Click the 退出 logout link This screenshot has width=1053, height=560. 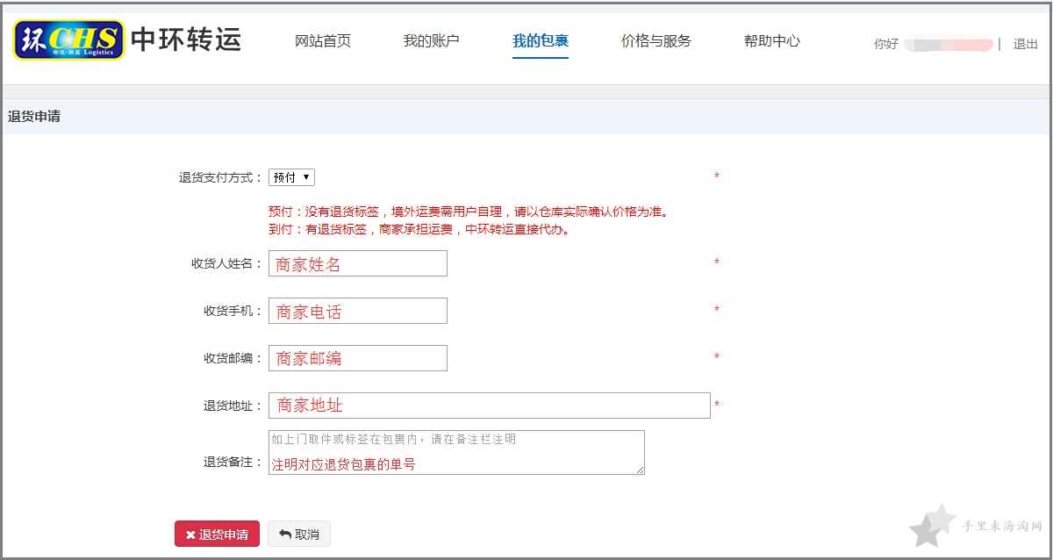click(1026, 44)
